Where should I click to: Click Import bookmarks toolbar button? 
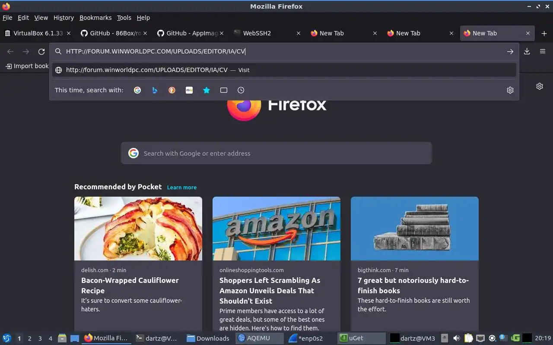click(27, 66)
